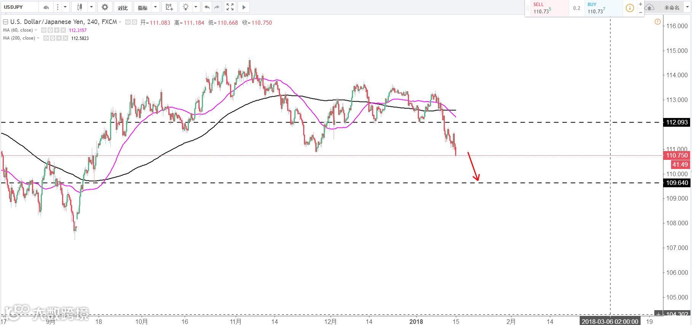This screenshot has height=325, width=692.
Task: Click the orange info icon beside BUY
Action: tap(630, 8)
